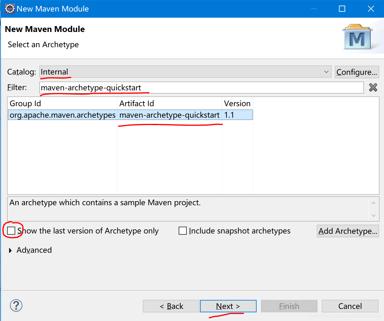Viewport: 384px width, 321px height.
Task: Click the Add Archetype... button
Action: pos(348,231)
